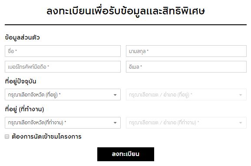Click the ชื่อ (first name) input field
This screenshot has height=166, width=251.
pos(63,51)
